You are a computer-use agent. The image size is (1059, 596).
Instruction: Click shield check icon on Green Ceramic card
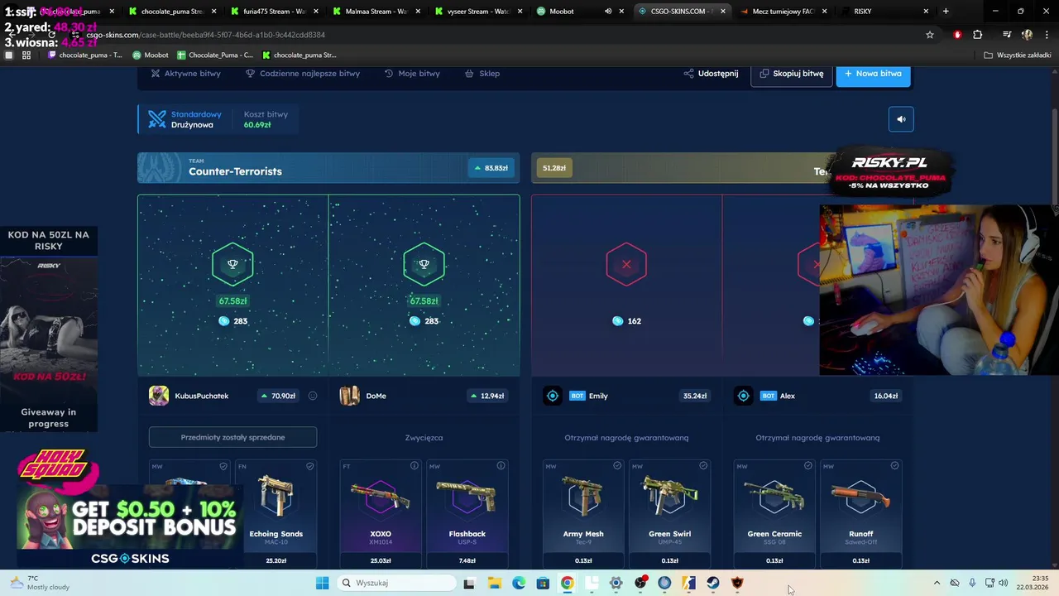coord(808,466)
